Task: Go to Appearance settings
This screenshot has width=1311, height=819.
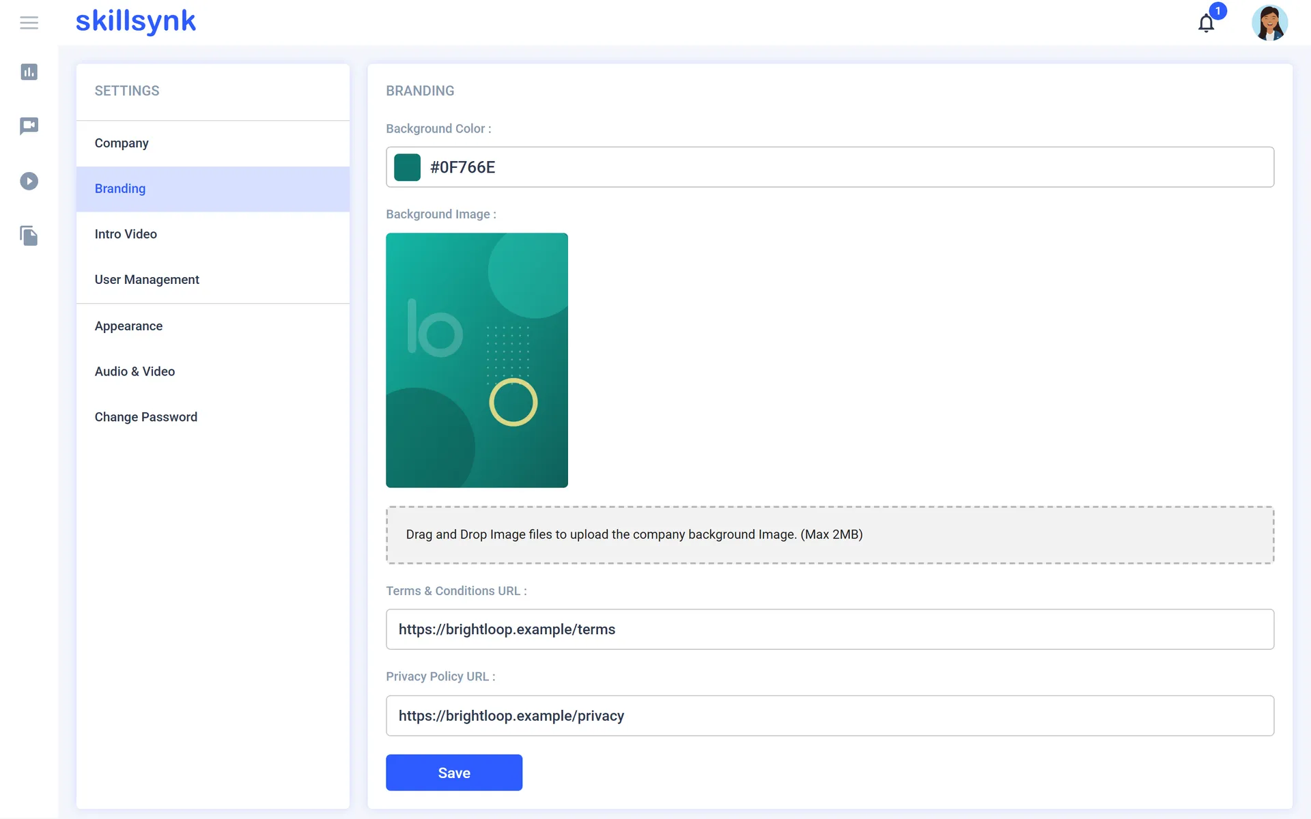Action: pyautogui.click(x=213, y=326)
